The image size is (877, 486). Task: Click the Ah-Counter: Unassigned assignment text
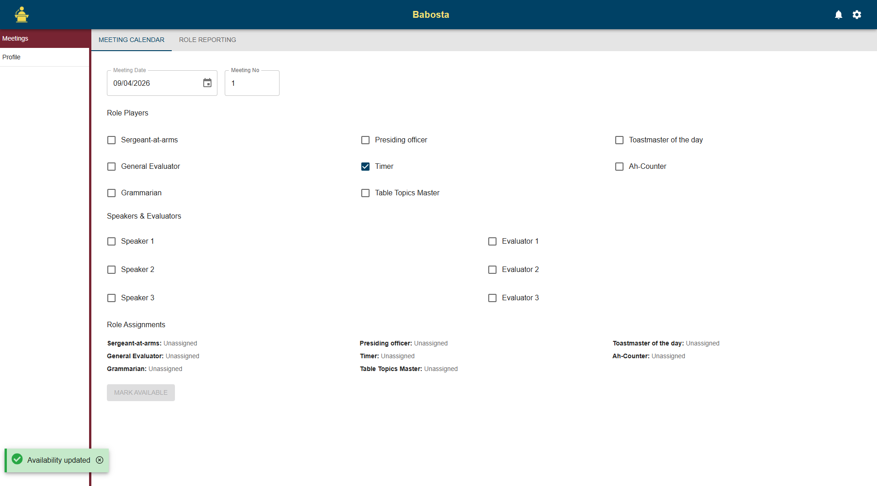point(649,356)
